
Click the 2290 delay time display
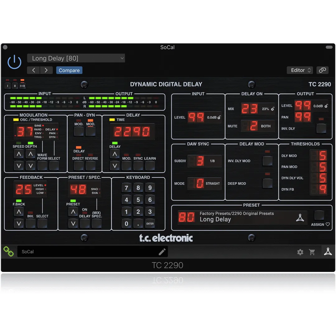132,132
